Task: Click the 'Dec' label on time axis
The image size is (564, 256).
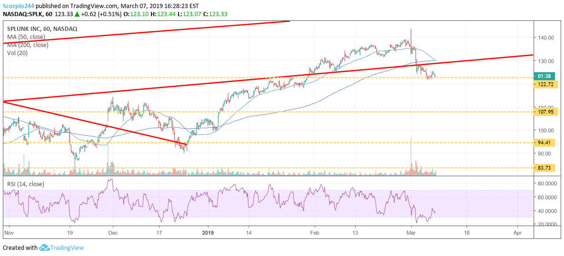Action: [x=113, y=233]
